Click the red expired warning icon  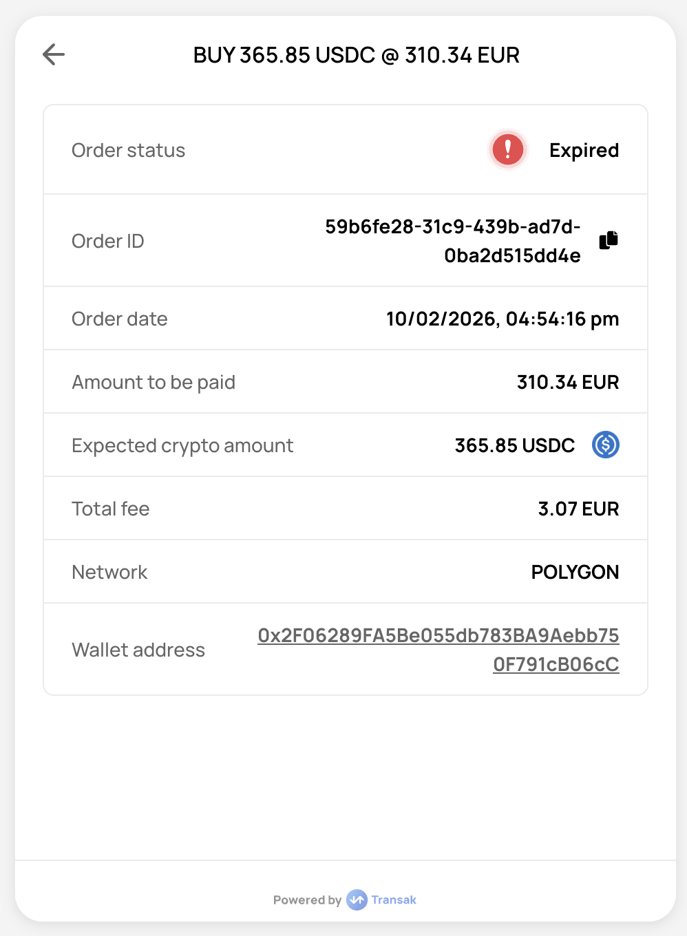pyautogui.click(x=508, y=149)
